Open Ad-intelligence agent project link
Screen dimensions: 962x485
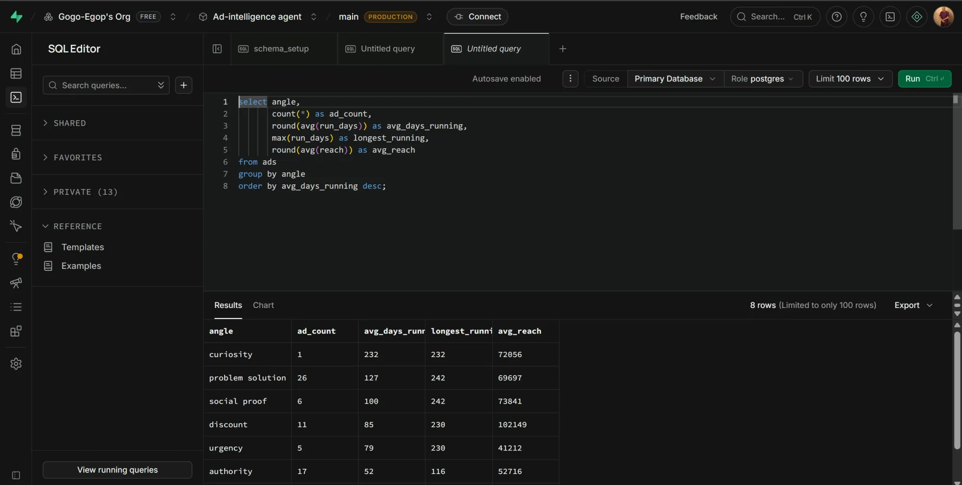pyautogui.click(x=257, y=17)
